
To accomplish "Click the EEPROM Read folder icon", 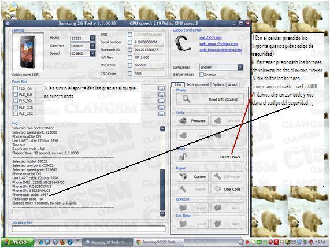I will [183, 208].
